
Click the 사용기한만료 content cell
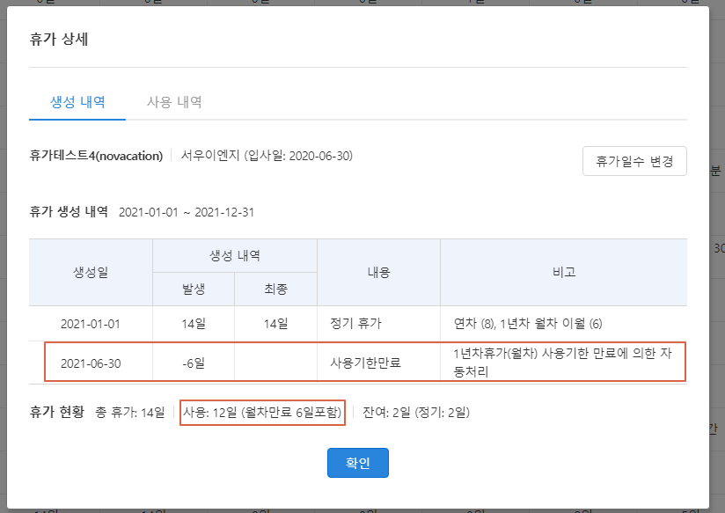pos(365,363)
